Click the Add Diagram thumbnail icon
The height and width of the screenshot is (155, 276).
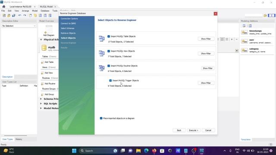pos(49,29)
